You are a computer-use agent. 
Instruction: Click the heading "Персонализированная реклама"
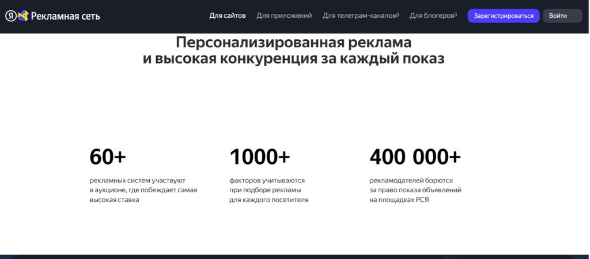(x=294, y=43)
